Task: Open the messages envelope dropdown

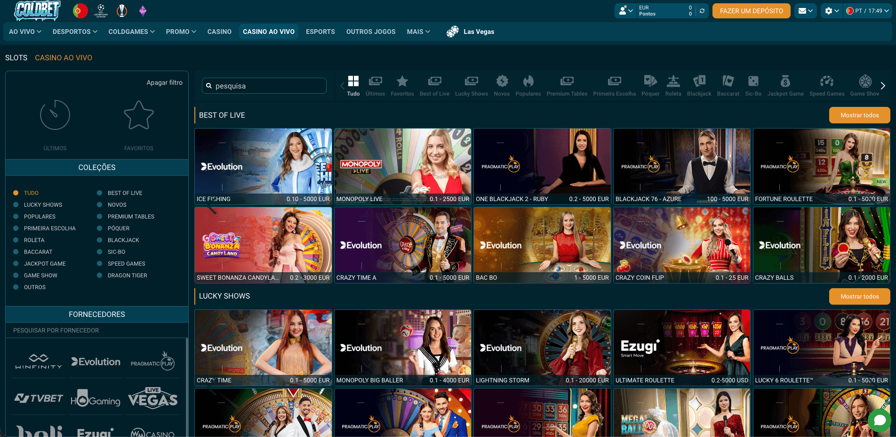Action: tap(806, 11)
